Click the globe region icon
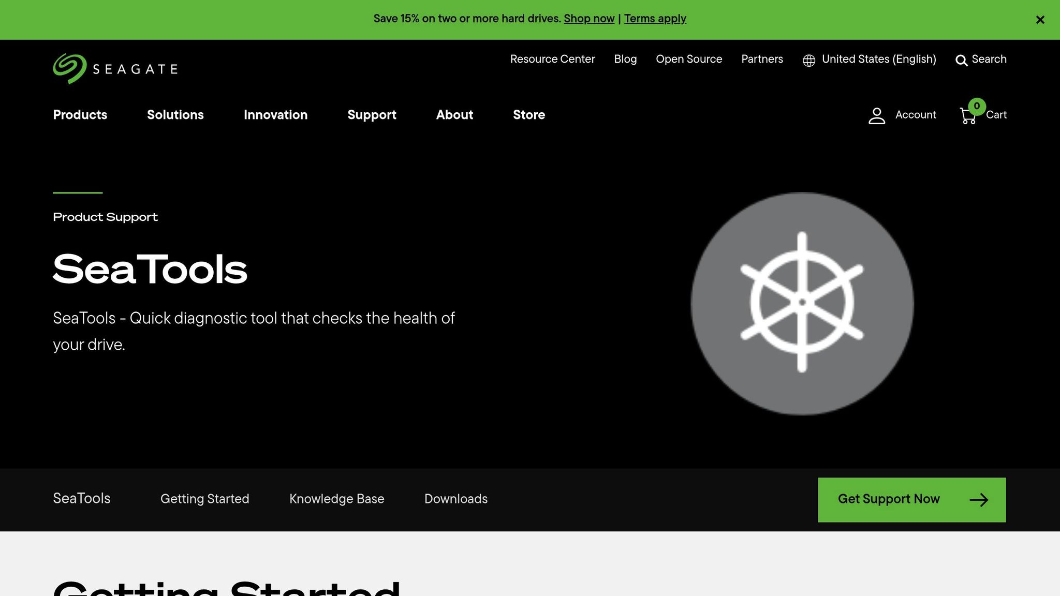The height and width of the screenshot is (596, 1060). pos(808,61)
